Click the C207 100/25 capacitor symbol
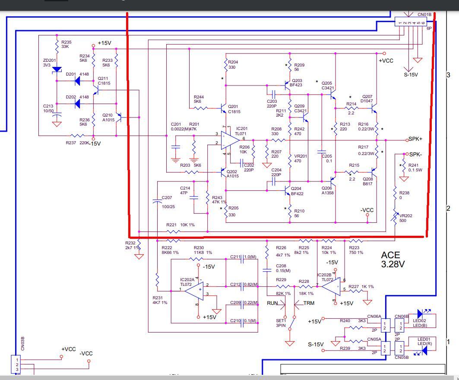This screenshot has width=459, height=380. click(x=157, y=202)
